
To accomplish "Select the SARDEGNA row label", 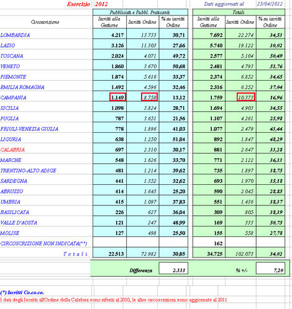I will (14, 181).
